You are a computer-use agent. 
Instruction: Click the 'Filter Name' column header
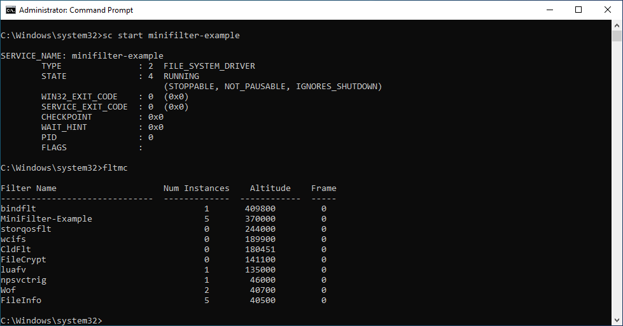(x=29, y=188)
